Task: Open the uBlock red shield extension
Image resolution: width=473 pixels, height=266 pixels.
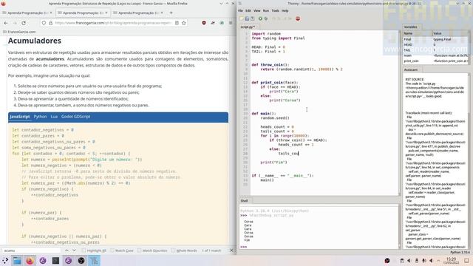Action: pyautogui.click(x=204, y=23)
